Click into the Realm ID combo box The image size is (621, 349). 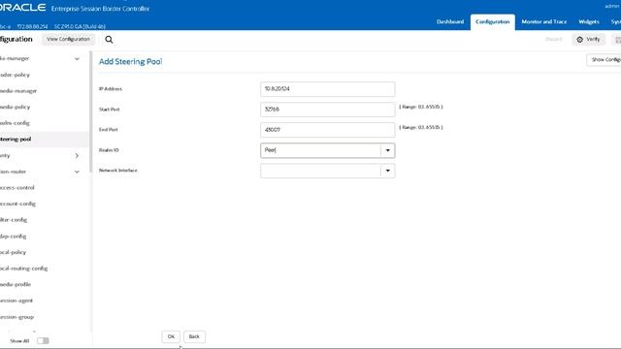(320, 150)
